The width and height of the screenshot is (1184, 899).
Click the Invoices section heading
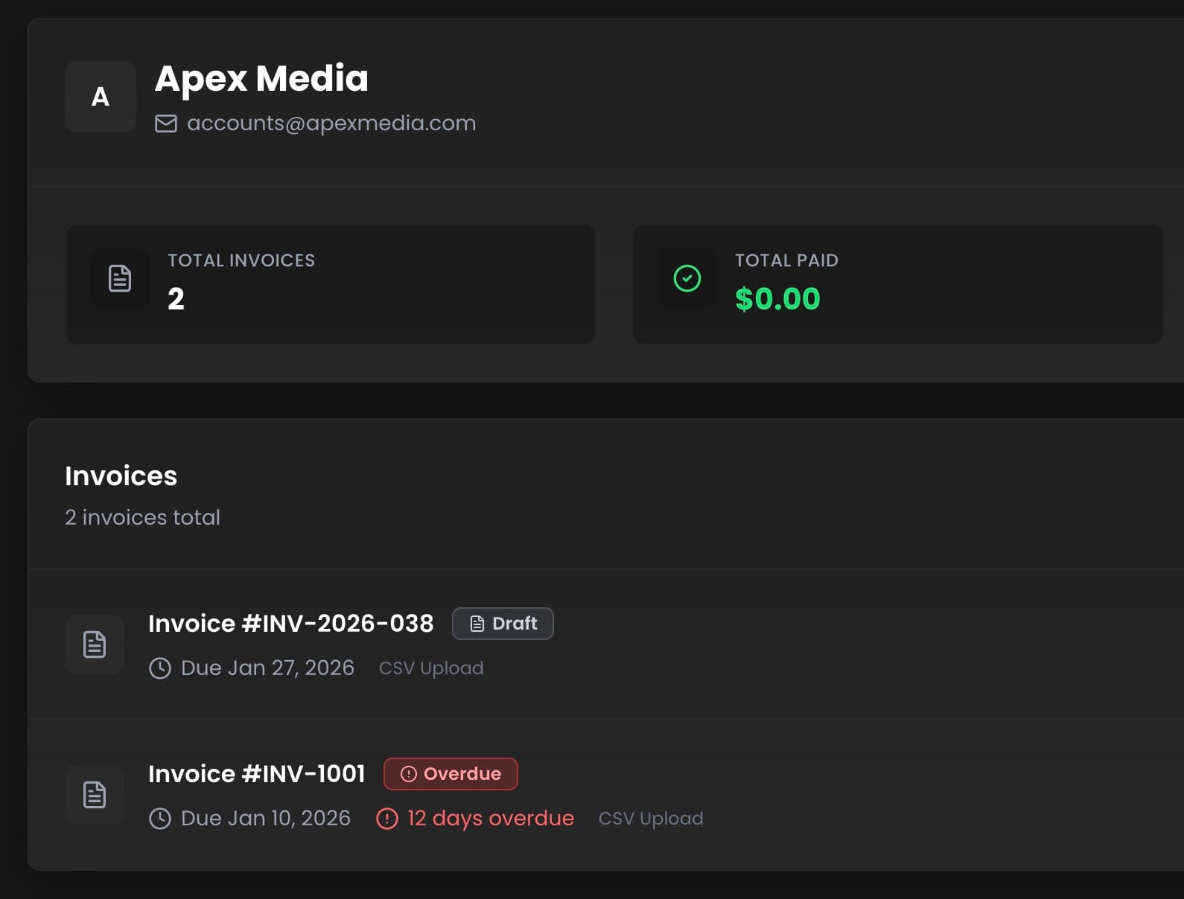coord(121,476)
